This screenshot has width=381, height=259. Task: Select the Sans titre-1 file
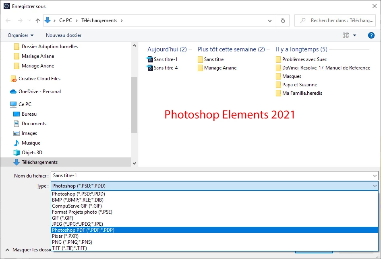click(x=162, y=59)
